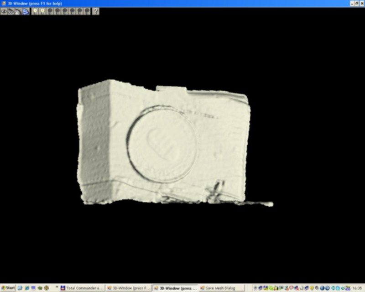Enable the third light bulb

[x=50, y=11]
